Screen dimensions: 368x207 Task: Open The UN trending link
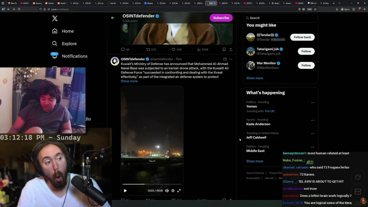tap(269, 111)
